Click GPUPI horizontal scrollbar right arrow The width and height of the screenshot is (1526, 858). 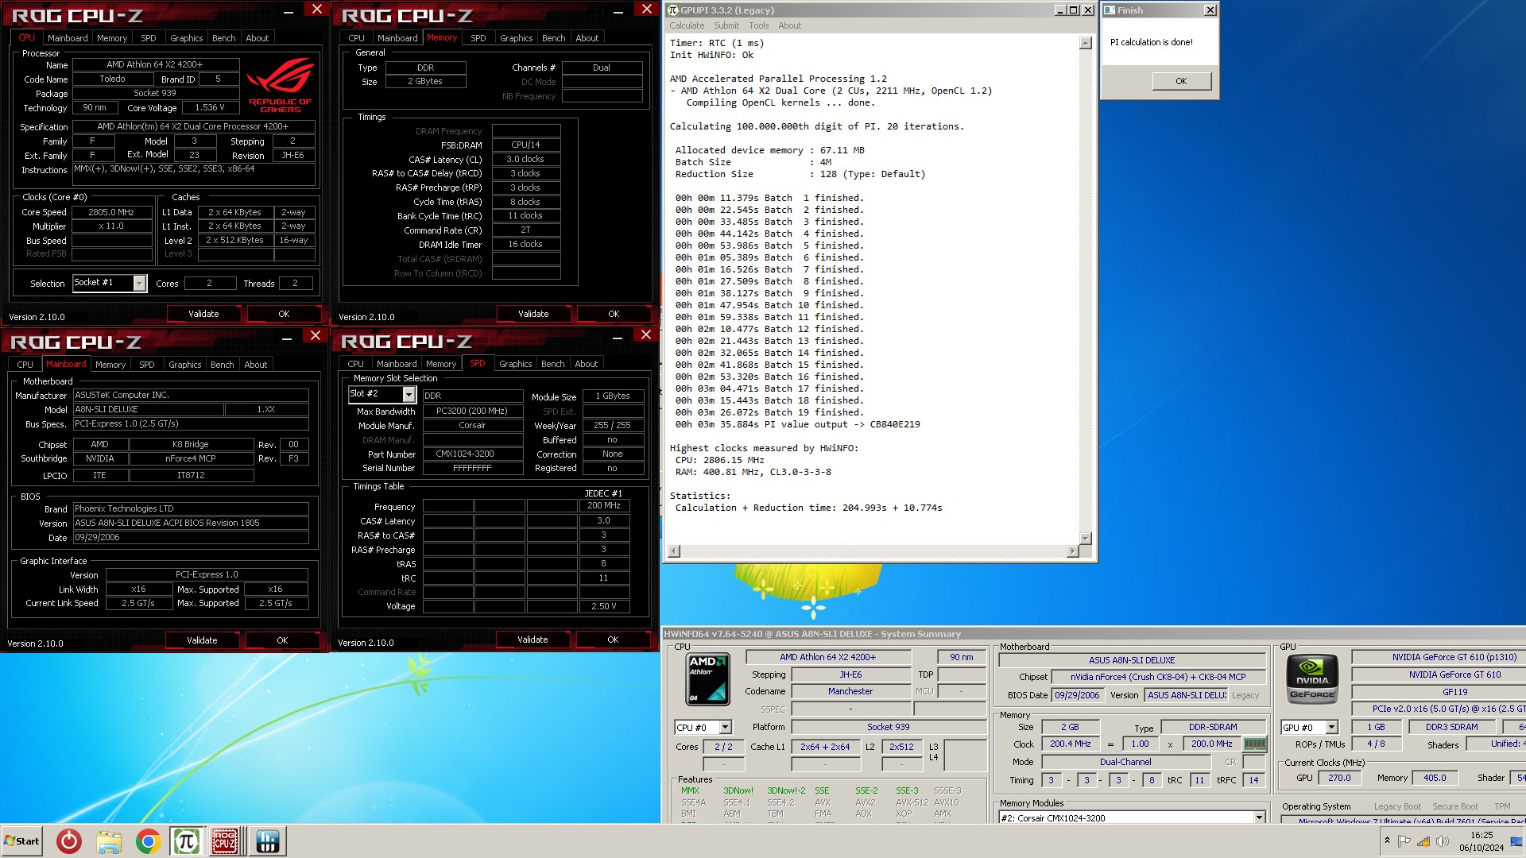(1072, 551)
